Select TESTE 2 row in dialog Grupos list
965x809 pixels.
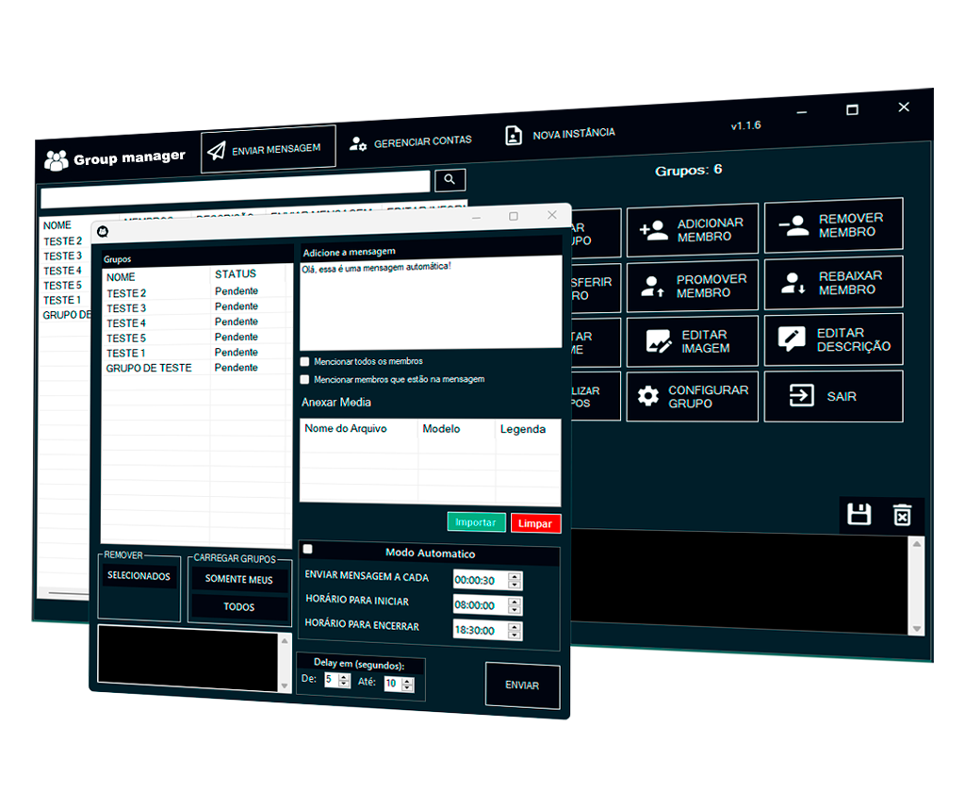point(195,292)
